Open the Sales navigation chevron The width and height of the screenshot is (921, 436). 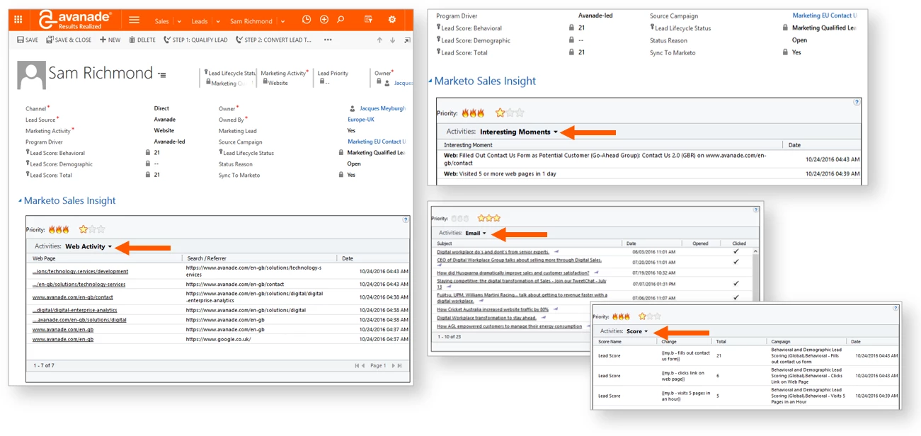[x=179, y=21]
